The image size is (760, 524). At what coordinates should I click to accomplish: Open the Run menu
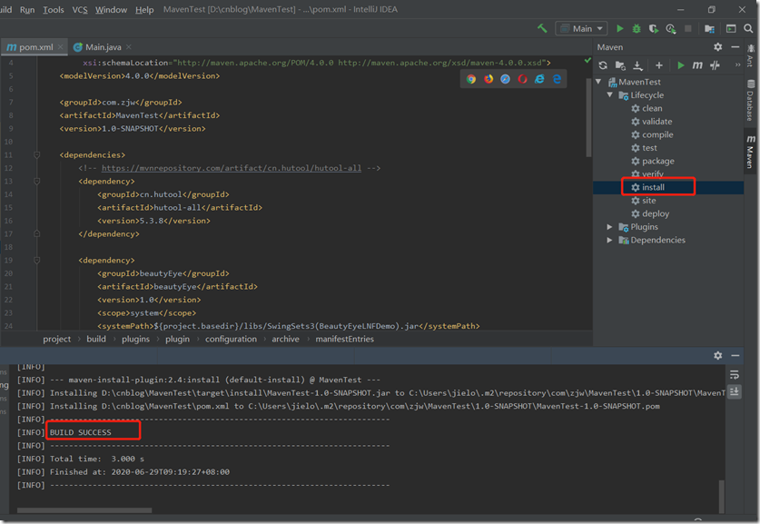click(27, 10)
